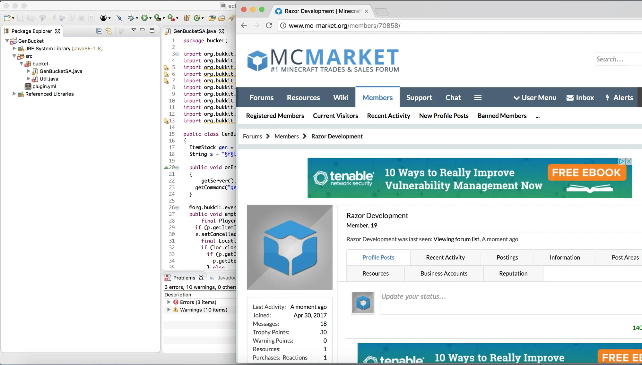Close the Razor Development browser tab
This screenshot has height=365, width=642.
pyautogui.click(x=366, y=11)
